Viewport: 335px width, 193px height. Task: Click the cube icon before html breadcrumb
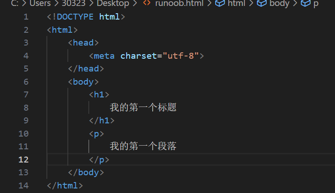point(220,4)
